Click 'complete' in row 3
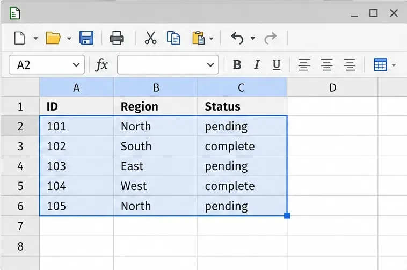Image resolution: width=407 pixels, height=270 pixels. 242,146
